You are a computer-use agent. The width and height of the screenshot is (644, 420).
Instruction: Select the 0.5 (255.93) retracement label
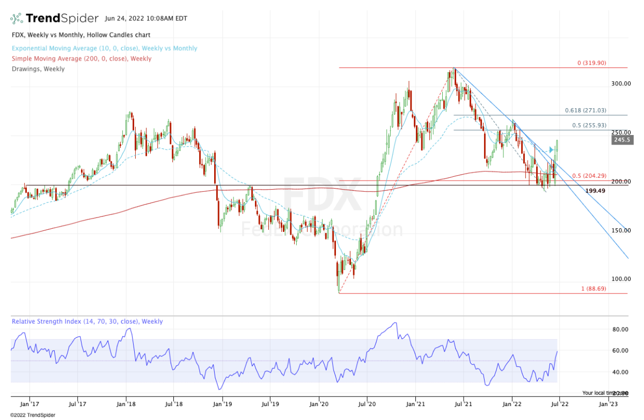click(x=589, y=126)
